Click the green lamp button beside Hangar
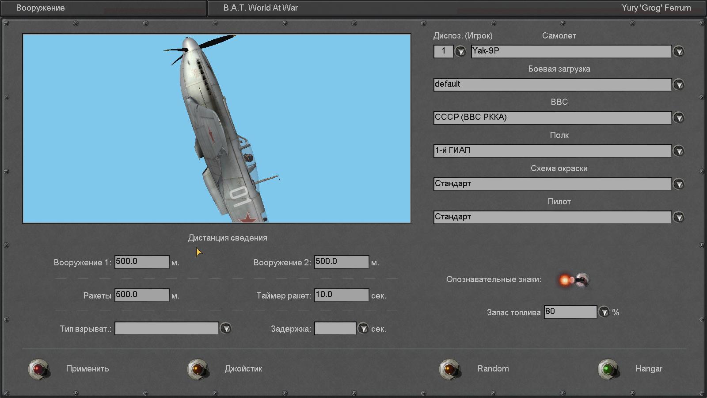The image size is (707, 398). 608,369
